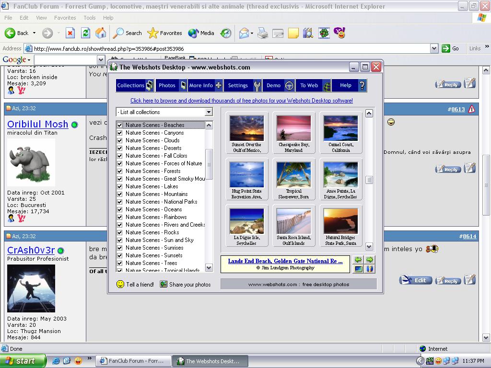Toggle Nature Scenes - Forests checkbox
Screen dimensions: 491x368
click(119, 171)
